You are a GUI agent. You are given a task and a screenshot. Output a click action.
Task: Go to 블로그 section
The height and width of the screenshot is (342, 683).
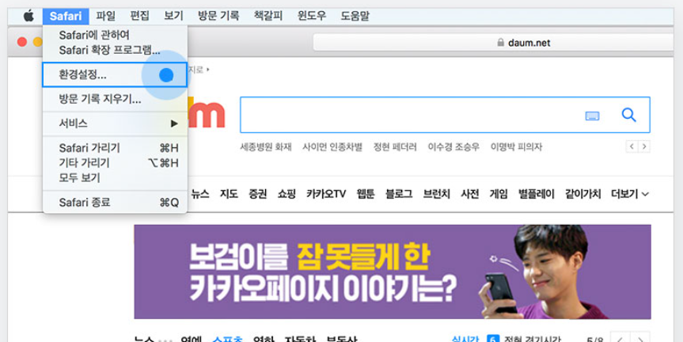399,194
